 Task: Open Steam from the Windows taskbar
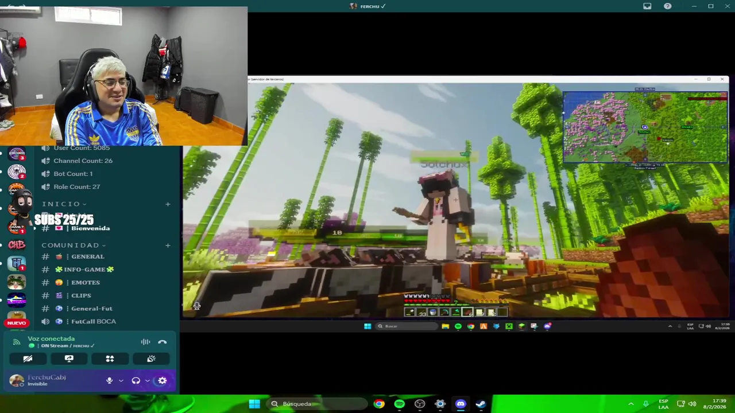481,404
